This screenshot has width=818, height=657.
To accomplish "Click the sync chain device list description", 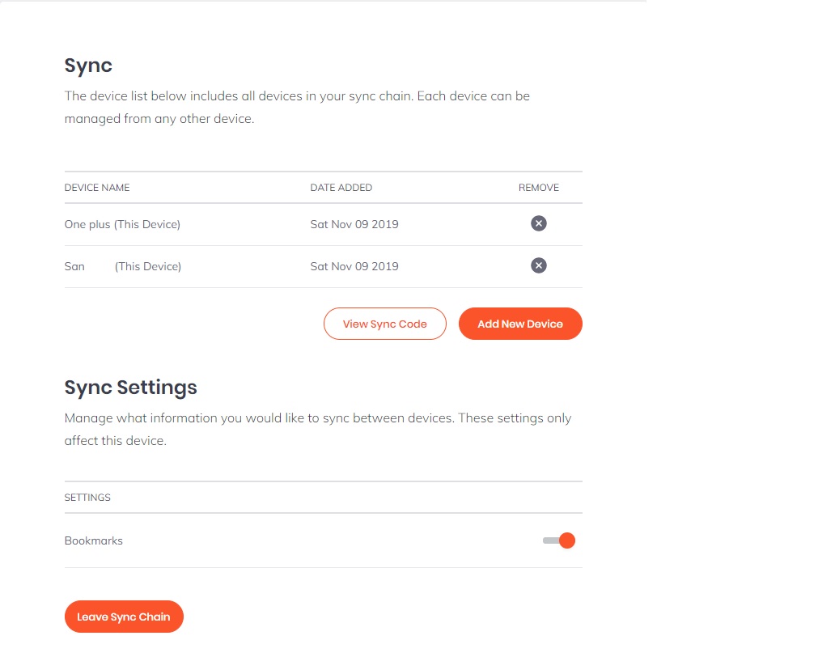I will pyautogui.click(x=298, y=107).
